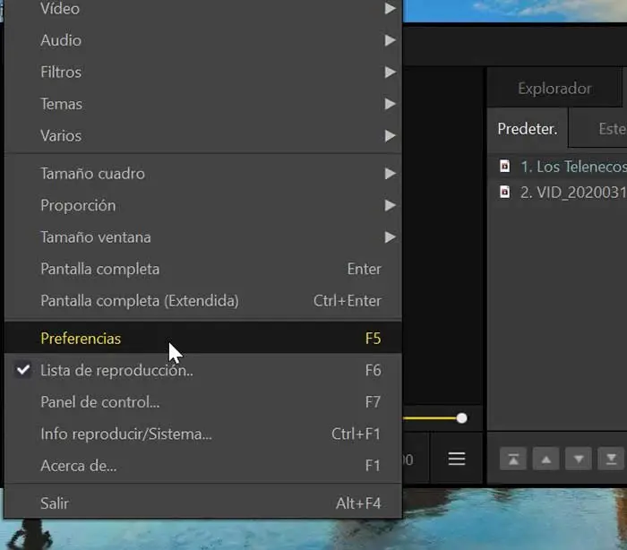Viewport: 627px width, 550px height.
Task: Expand the Proporción submenu
Action: point(202,206)
